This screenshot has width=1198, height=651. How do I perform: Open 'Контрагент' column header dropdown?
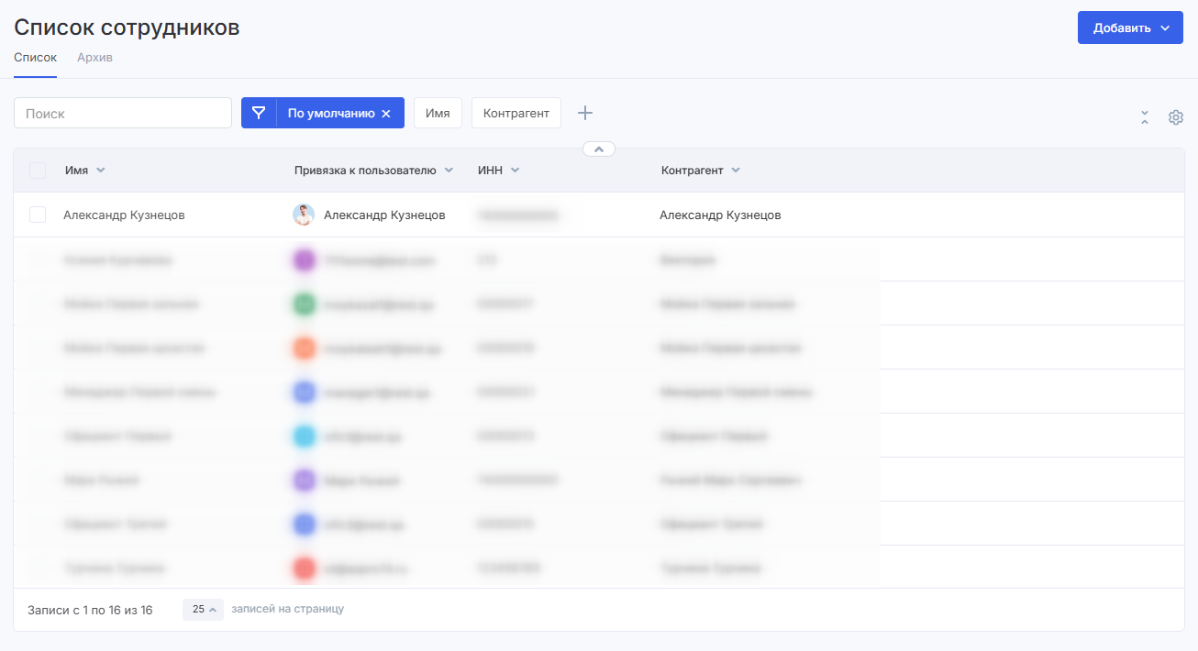pyautogui.click(x=736, y=171)
